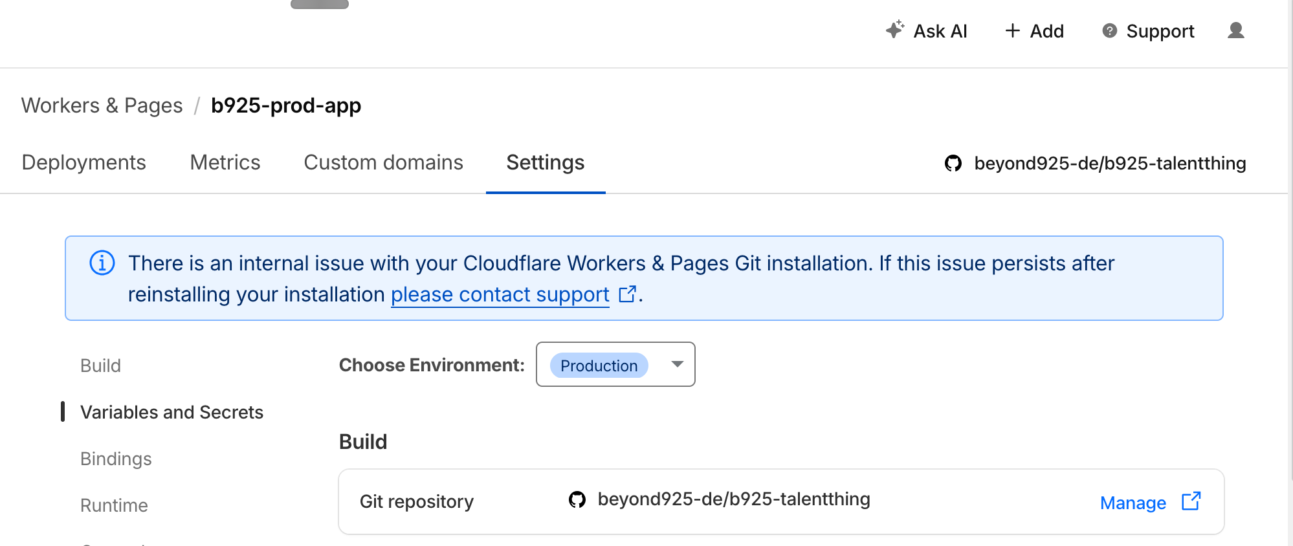Expand the Choose Environment dropdown arrow
Screen dimensions: 1293x546
pyautogui.click(x=677, y=364)
